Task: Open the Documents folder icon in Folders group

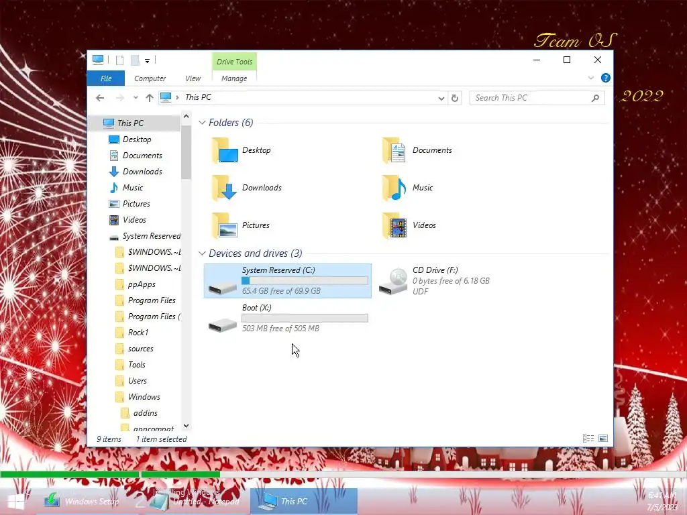Action: 394,150
